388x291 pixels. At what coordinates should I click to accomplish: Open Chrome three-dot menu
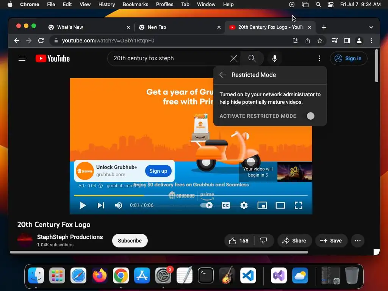pos(371,41)
